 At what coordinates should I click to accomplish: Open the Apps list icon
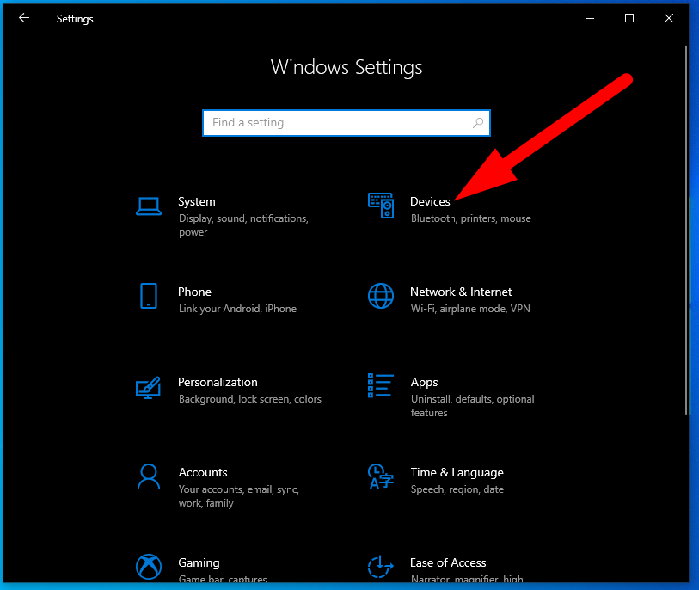coord(380,386)
